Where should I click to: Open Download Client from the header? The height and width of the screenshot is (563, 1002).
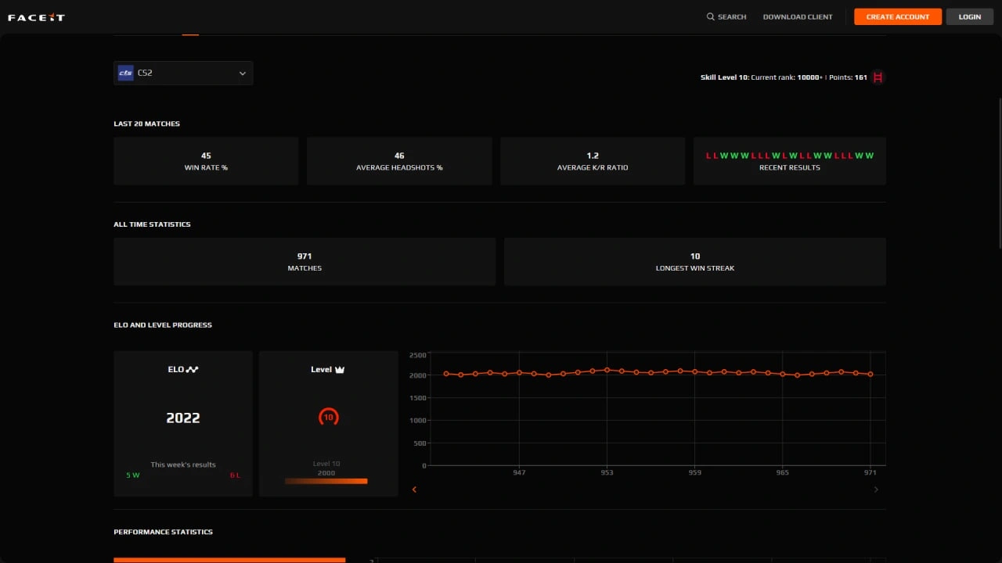click(x=798, y=16)
